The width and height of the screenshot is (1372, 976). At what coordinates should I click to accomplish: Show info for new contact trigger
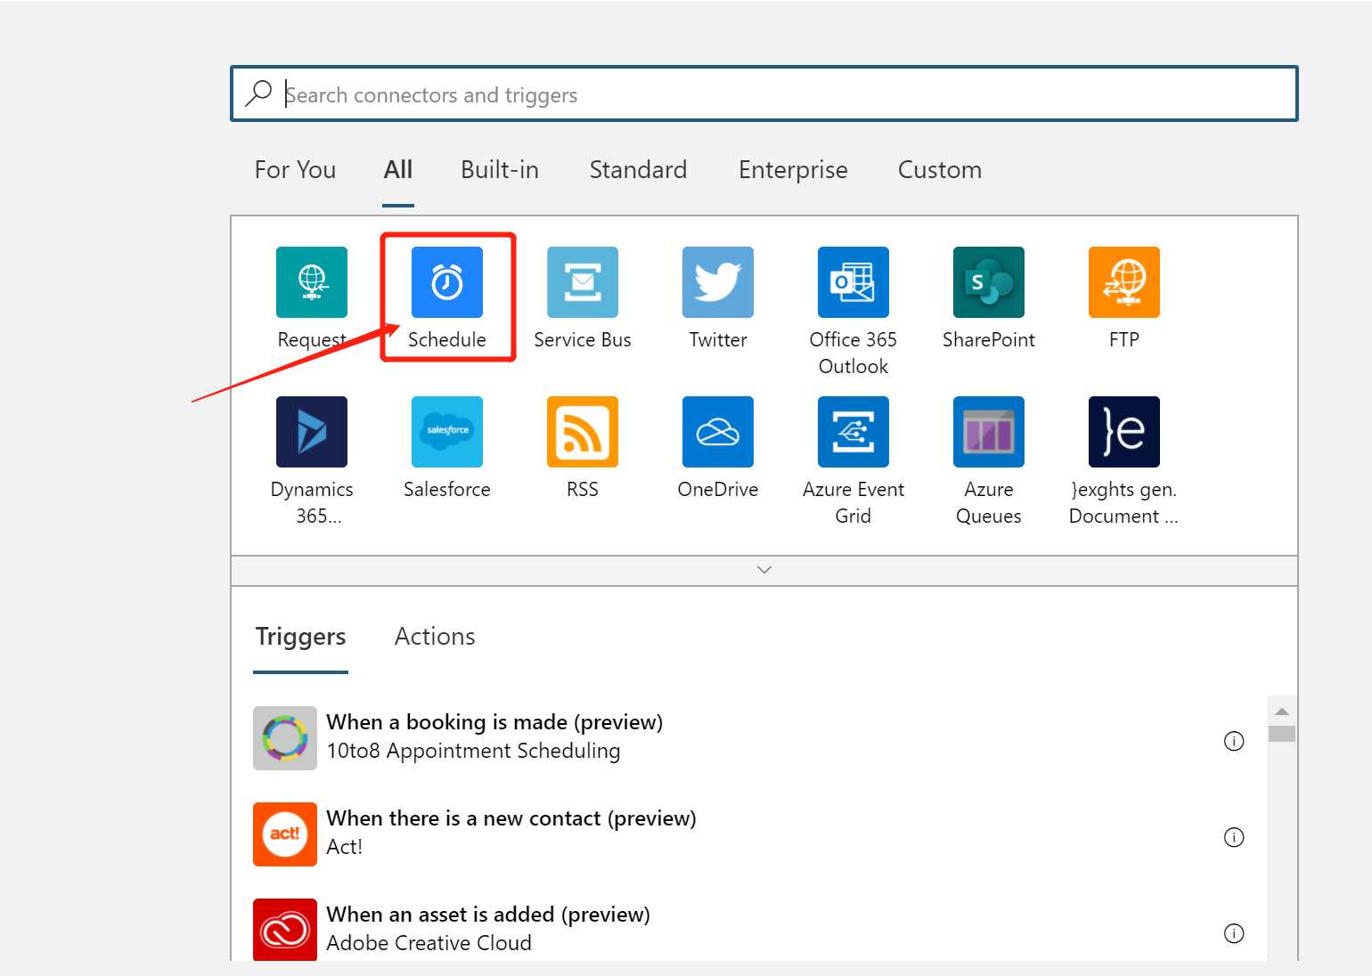[1234, 837]
